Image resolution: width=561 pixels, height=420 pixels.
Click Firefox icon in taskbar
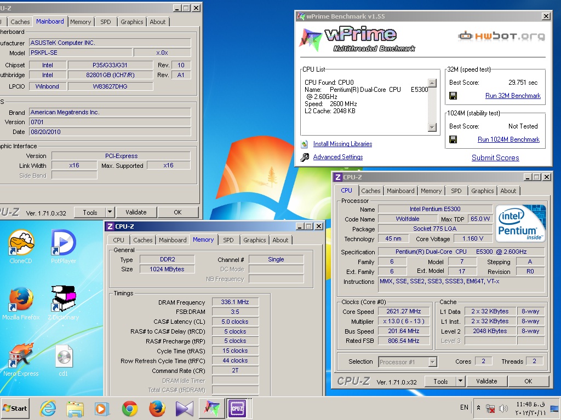(x=157, y=408)
